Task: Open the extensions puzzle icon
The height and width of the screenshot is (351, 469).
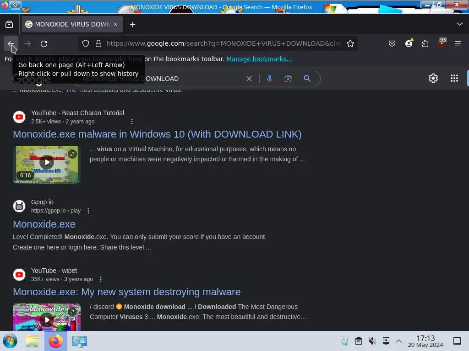Action: tap(425, 43)
